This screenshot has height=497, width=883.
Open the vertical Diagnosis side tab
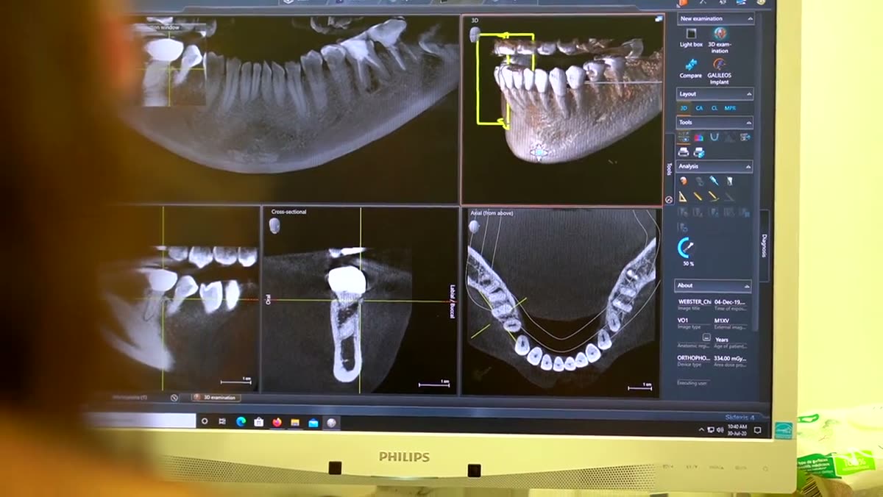coord(764,245)
